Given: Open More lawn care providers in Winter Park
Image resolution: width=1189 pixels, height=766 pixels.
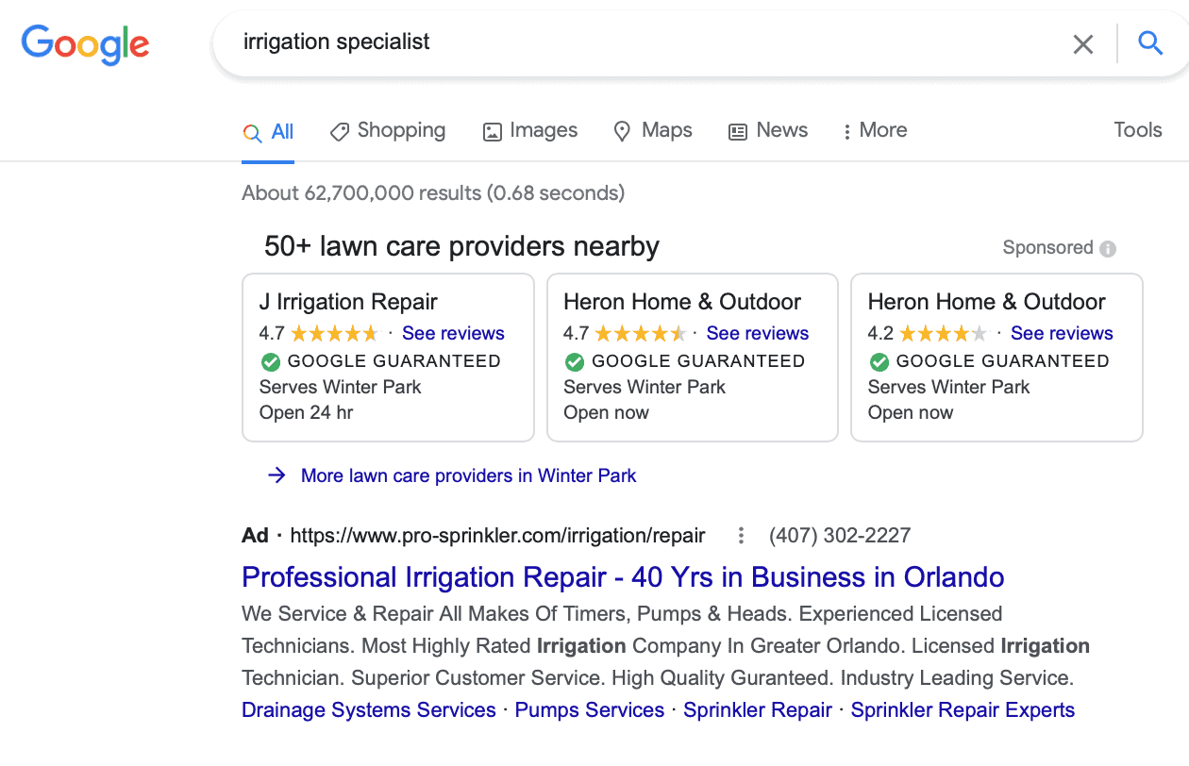Looking at the screenshot, I should 468,475.
